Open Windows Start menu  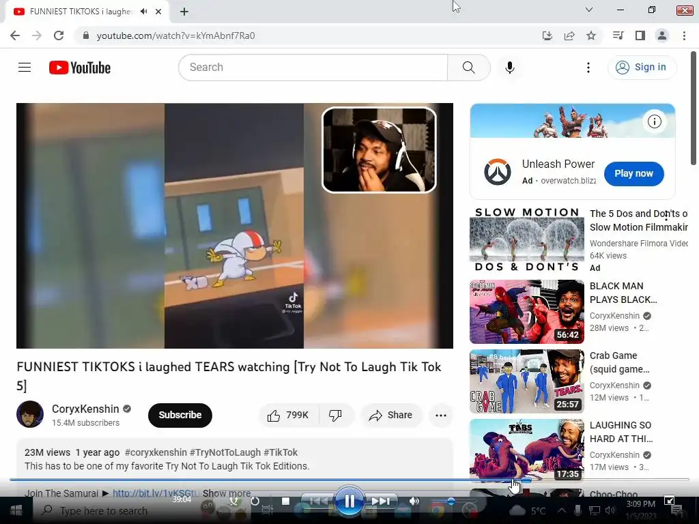(x=16, y=510)
